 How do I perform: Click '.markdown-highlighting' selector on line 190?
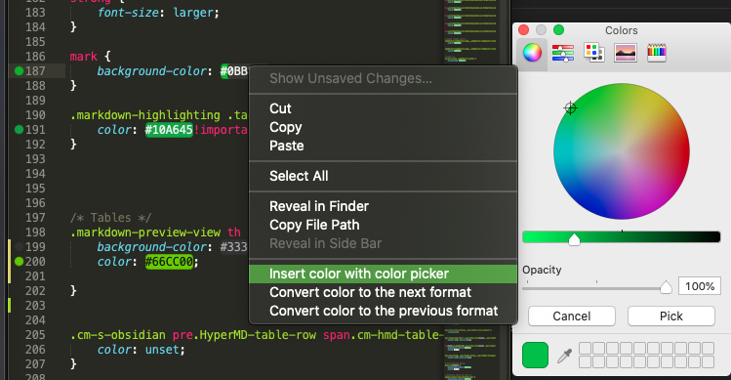tap(145, 115)
